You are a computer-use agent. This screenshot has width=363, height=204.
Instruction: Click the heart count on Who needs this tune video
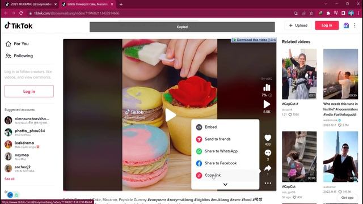[344, 125]
